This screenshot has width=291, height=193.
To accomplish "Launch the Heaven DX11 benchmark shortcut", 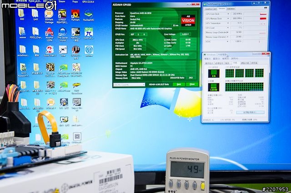I will 50,70.
